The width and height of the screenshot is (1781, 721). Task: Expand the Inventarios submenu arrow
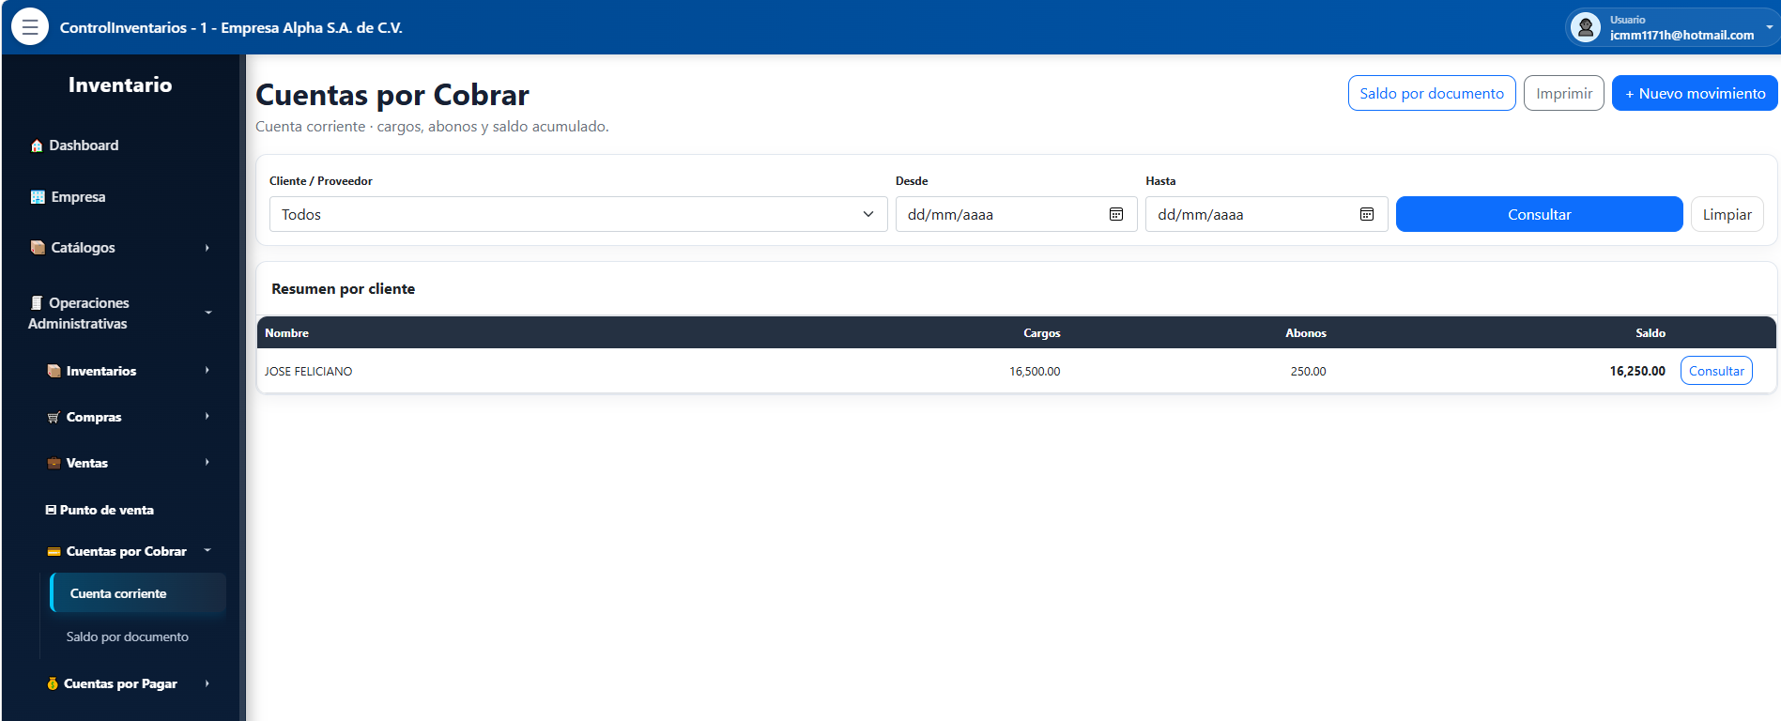click(207, 370)
